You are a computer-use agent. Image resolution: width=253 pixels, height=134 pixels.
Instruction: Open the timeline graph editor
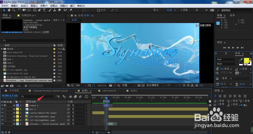coord(87,96)
